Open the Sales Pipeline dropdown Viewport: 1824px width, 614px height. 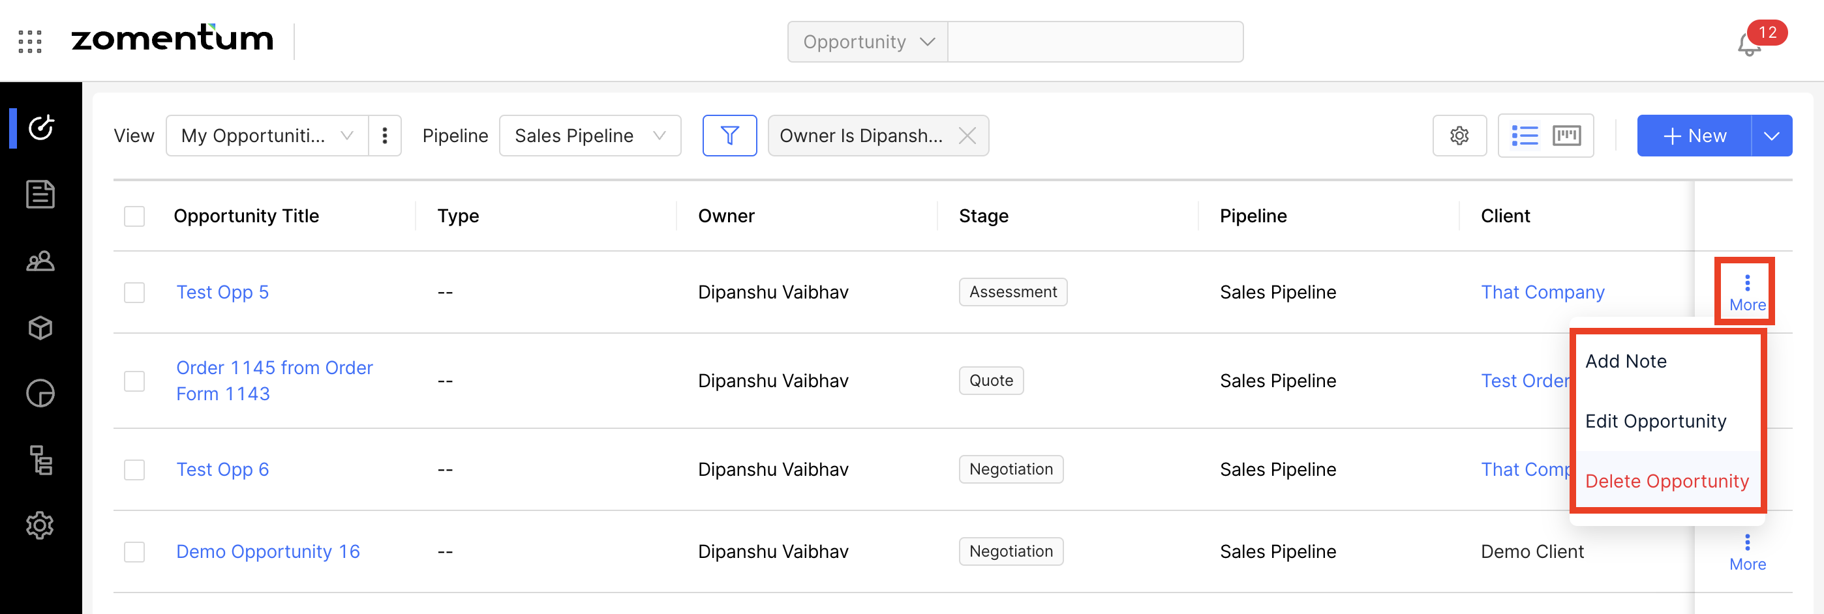pyautogui.click(x=590, y=136)
